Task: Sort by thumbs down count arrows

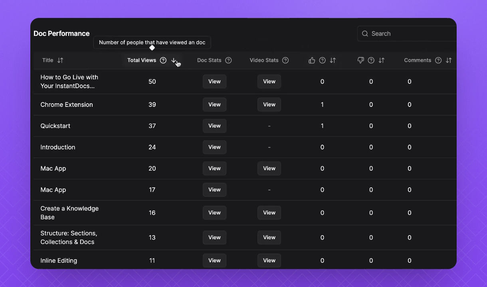Action: [382, 60]
